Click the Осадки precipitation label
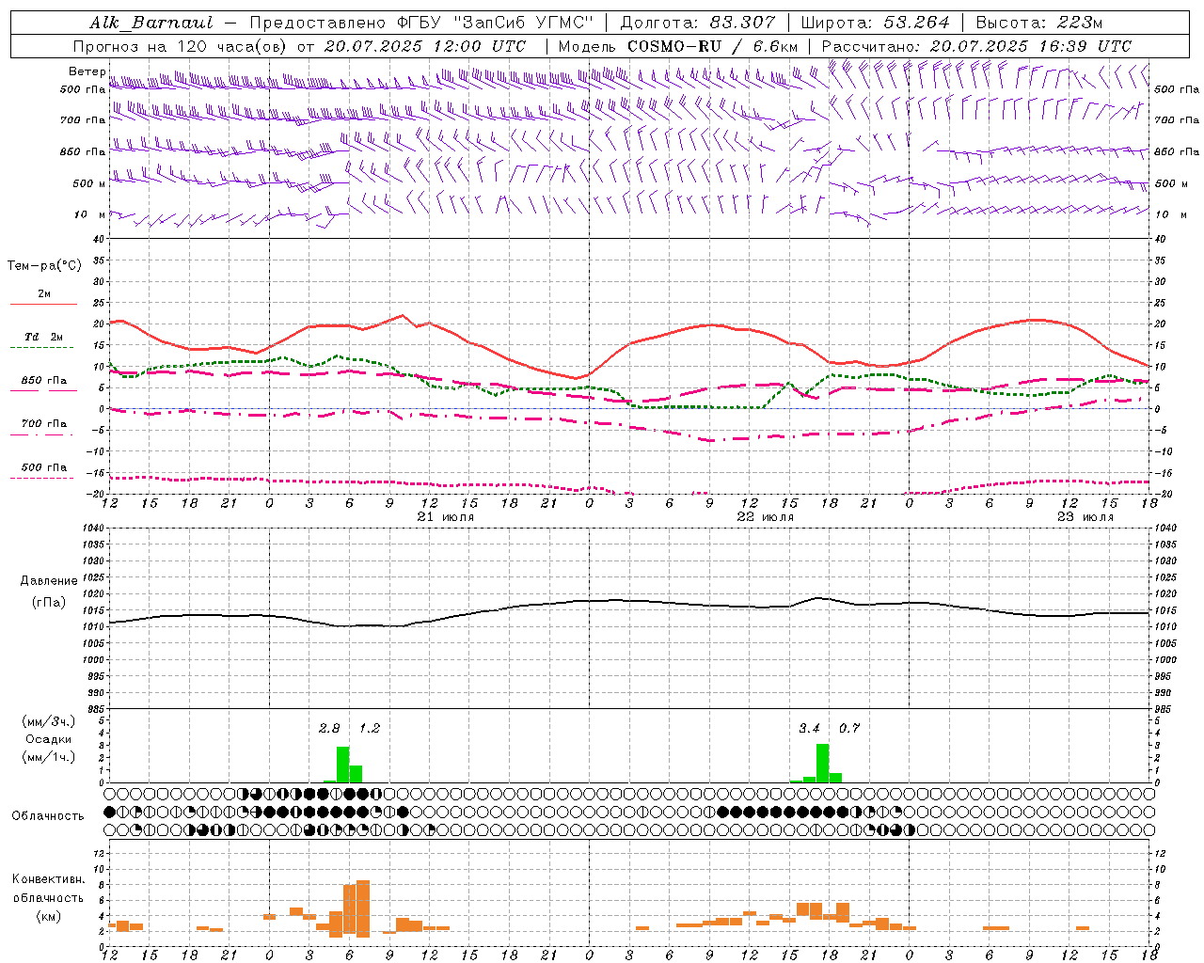Viewport: 1204px width, 963px height. (x=48, y=739)
